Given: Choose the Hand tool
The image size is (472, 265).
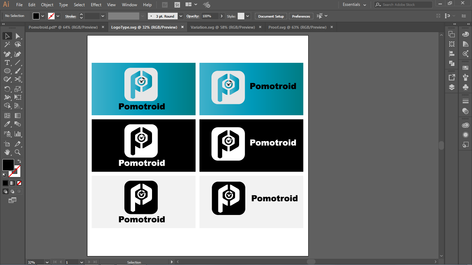Looking at the screenshot, I should 7,152.
